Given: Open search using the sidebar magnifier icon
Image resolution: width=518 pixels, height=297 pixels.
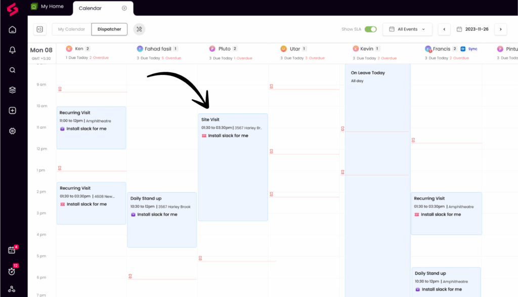Looking at the screenshot, I should [12, 70].
